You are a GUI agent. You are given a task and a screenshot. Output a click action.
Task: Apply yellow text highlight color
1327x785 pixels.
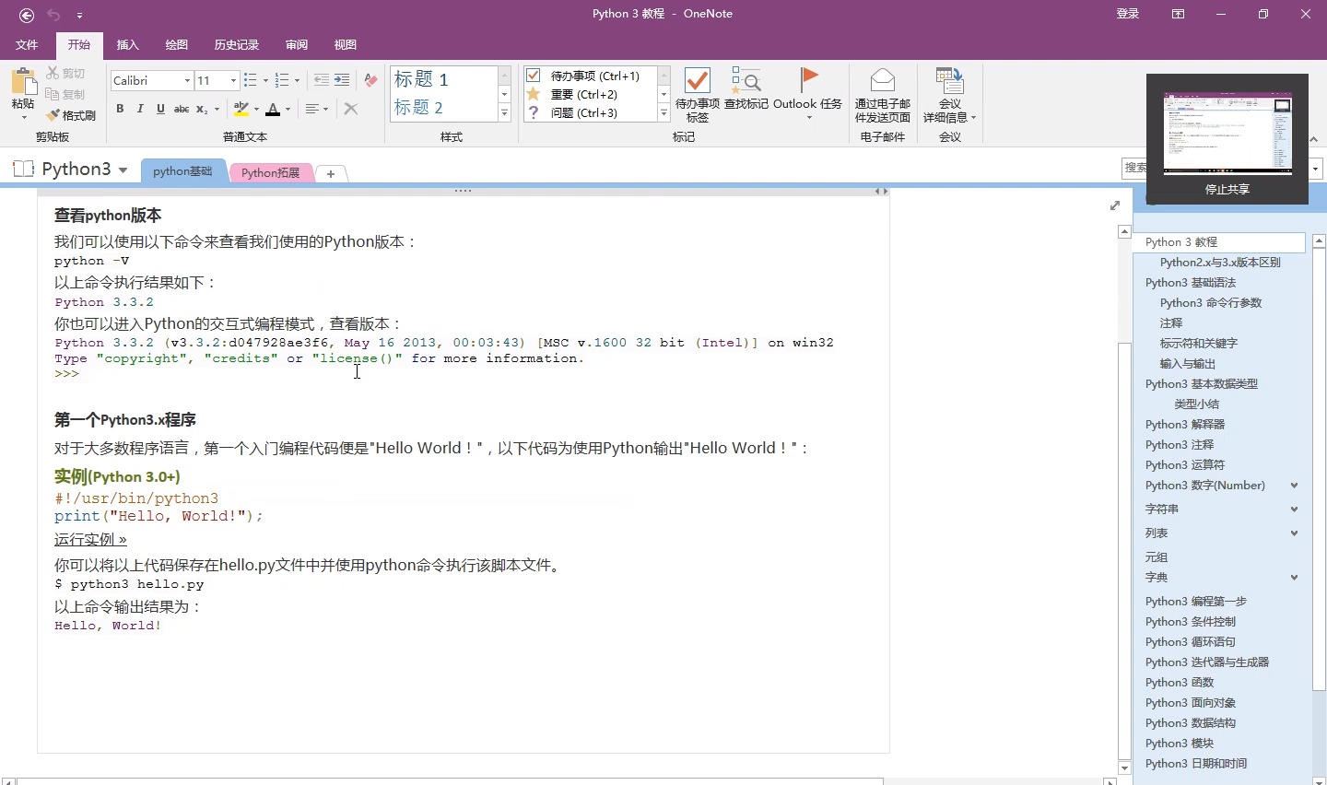tap(241, 109)
